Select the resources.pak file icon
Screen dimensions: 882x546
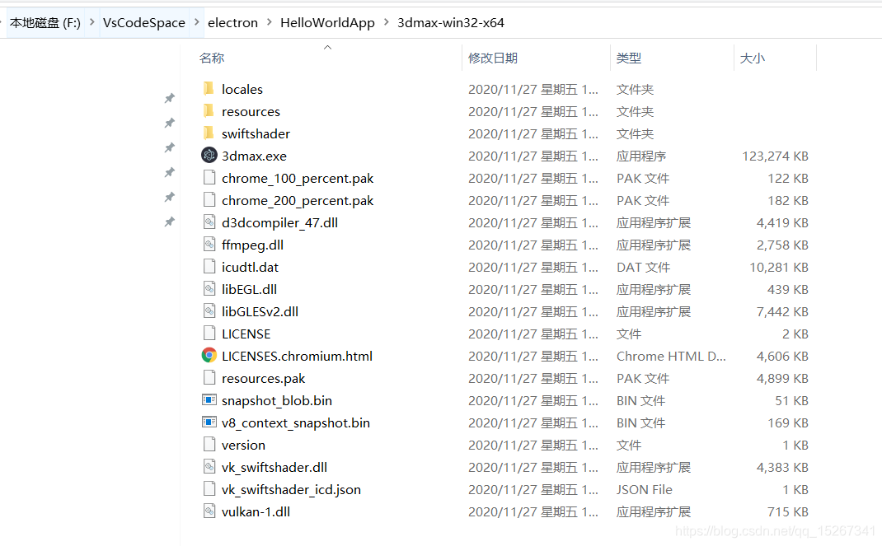pyautogui.click(x=209, y=378)
